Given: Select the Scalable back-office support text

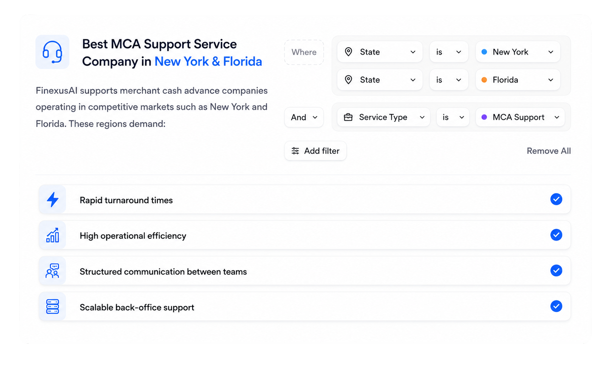Looking at the screenshot, I should [137, 307].
